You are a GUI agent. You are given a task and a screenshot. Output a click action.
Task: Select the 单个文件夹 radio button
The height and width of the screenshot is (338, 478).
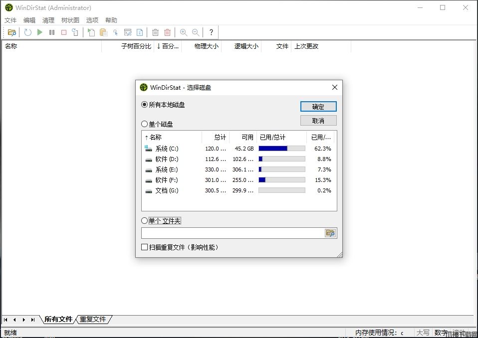click(x=145, y=220)
